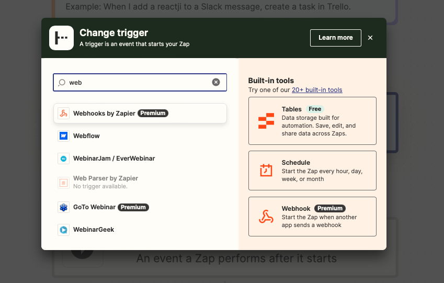
Task: Click in the app search input field
Action: tap(140, 83)
